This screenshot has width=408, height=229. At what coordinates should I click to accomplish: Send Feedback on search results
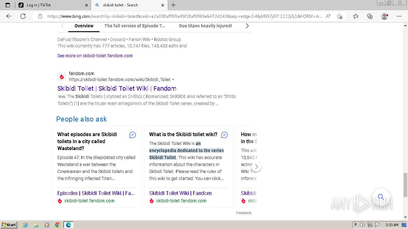[x=244, y=213]
